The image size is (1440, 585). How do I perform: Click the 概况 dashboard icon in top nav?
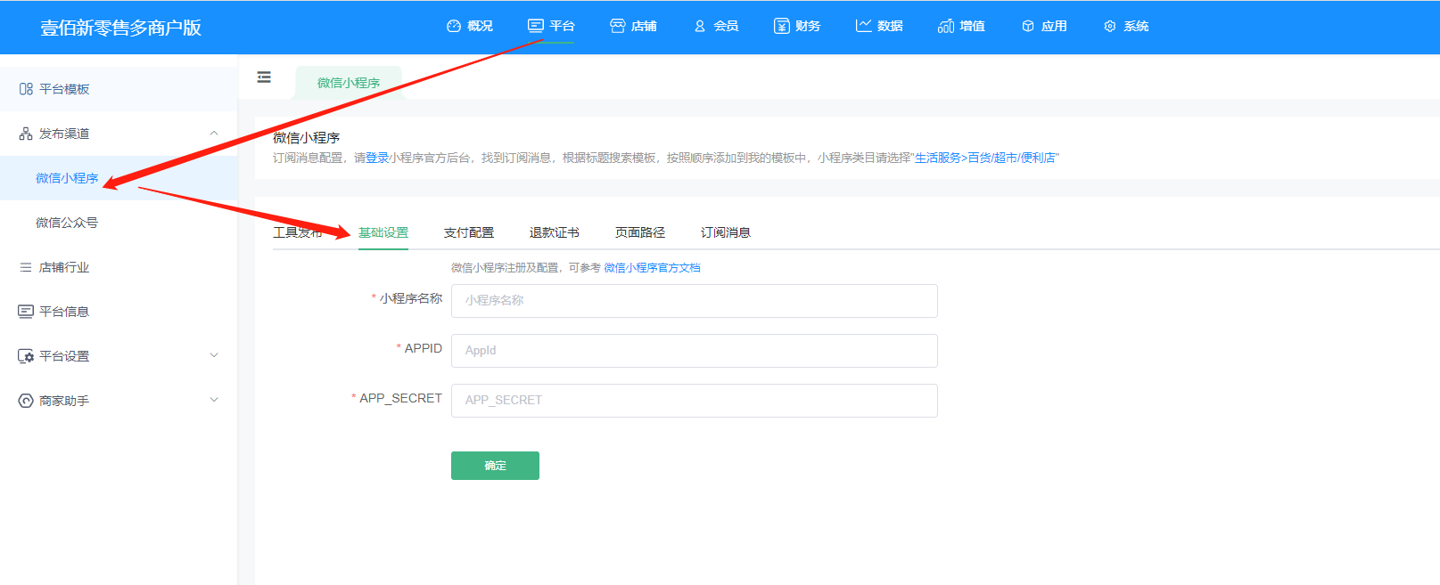pyautogui.click(x=454, y=26)
